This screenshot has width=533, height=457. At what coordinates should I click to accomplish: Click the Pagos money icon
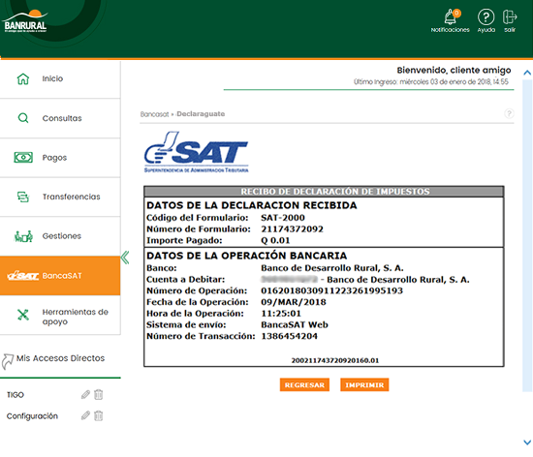click(23, 157)
